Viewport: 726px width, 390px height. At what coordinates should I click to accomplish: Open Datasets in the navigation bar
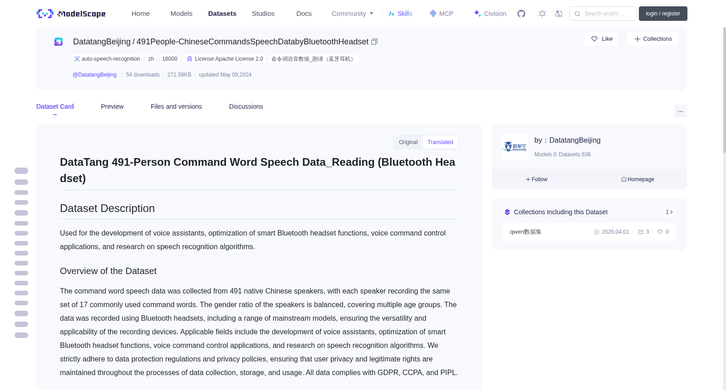222,14
